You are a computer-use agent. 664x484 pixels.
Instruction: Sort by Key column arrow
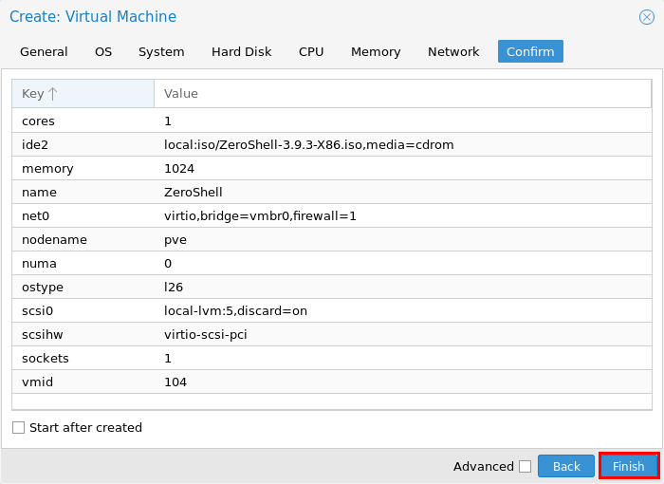pos(52,93)
